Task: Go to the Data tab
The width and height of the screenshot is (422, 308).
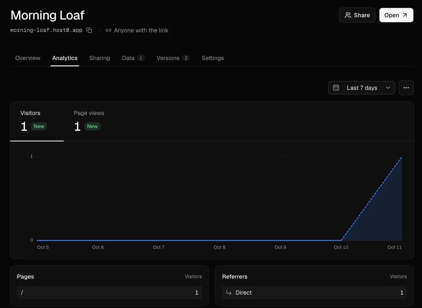Action: click(133, 58)
